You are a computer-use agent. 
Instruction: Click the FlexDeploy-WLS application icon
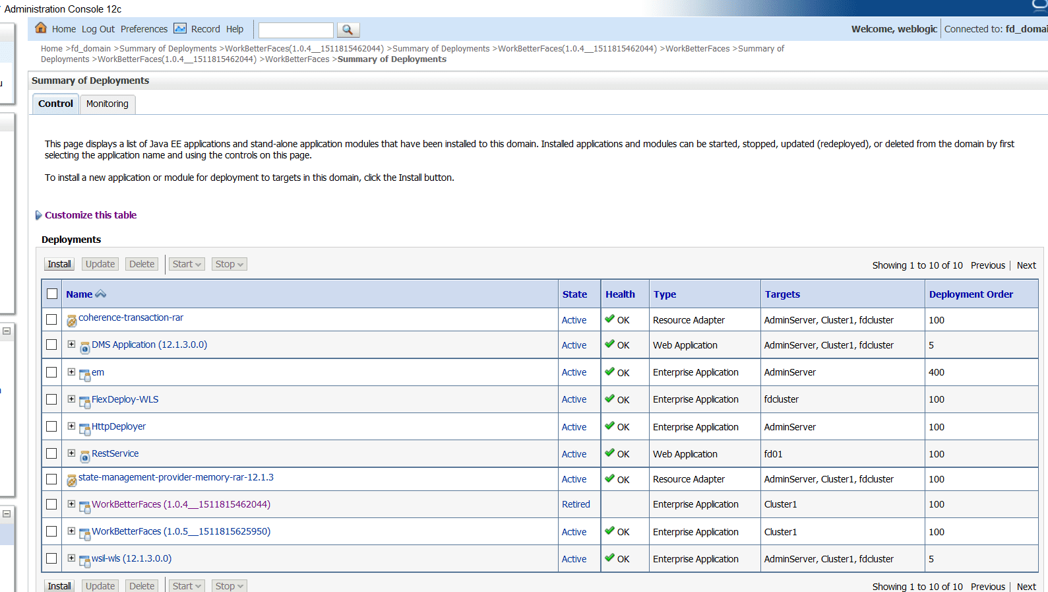pyautogui.click(x=85, y=403)
